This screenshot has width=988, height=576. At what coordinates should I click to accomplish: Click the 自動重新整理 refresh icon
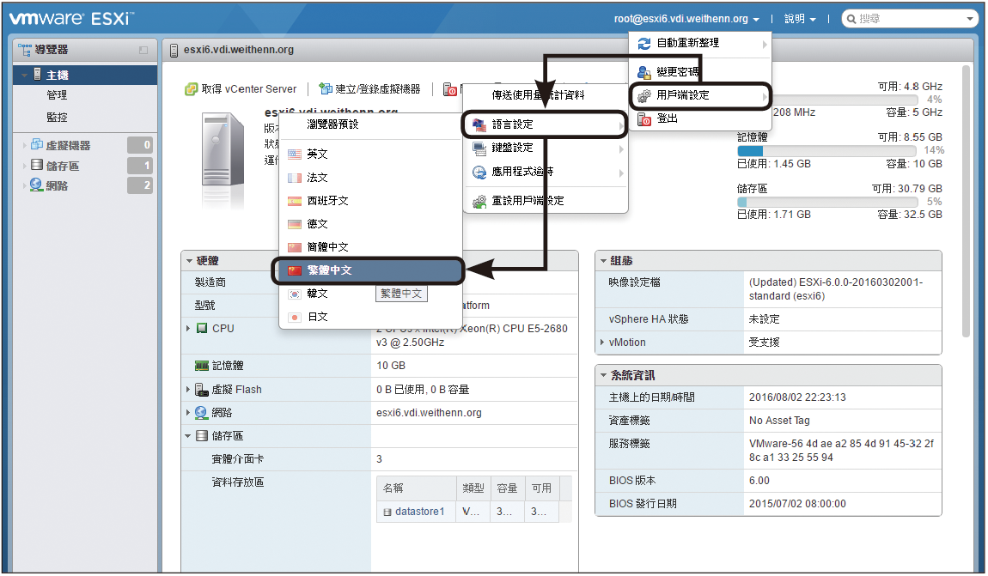pos(644,44)
